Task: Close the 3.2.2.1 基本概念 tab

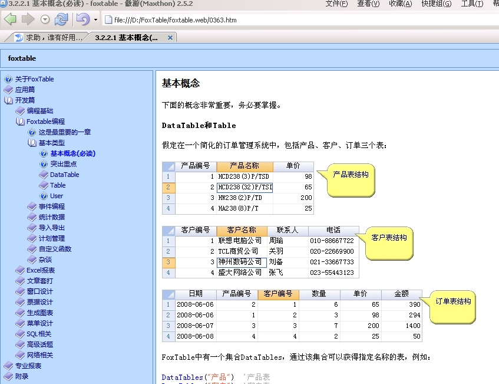Action: click(x=170, y=38)
